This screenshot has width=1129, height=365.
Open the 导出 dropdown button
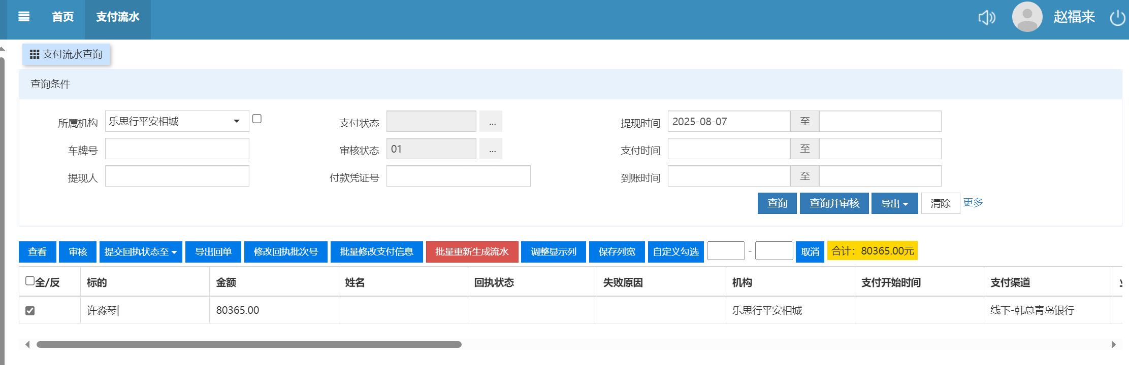(x=894, y=203)
